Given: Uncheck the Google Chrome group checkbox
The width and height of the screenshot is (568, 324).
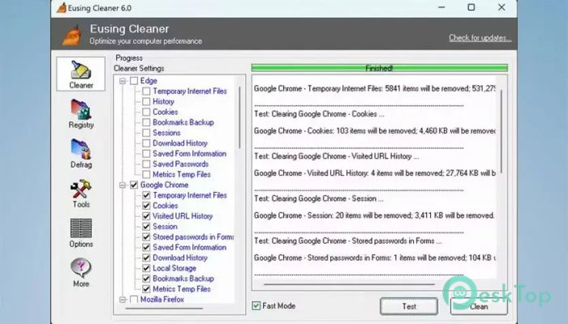Looking at the screenshot, I should (134, 185).
